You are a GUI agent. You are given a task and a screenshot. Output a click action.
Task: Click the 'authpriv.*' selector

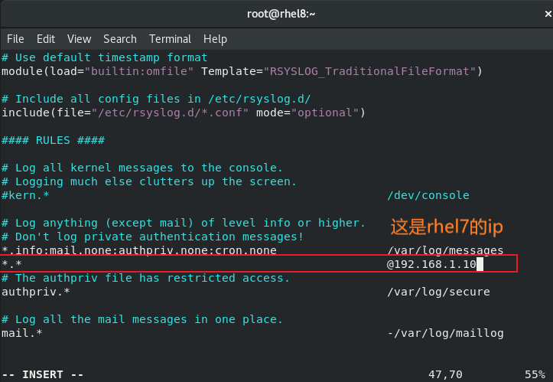[x=36, y=292]
